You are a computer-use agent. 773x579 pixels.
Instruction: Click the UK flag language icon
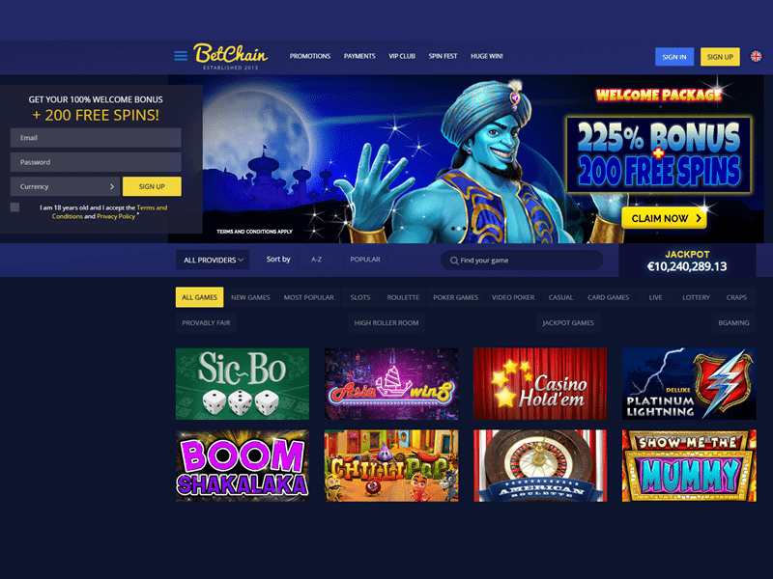pos(756,57)
